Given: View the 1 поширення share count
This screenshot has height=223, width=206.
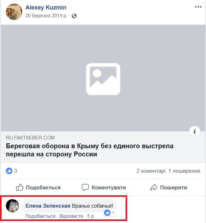Looking at the screenshot, I should [x=184, y=171].
